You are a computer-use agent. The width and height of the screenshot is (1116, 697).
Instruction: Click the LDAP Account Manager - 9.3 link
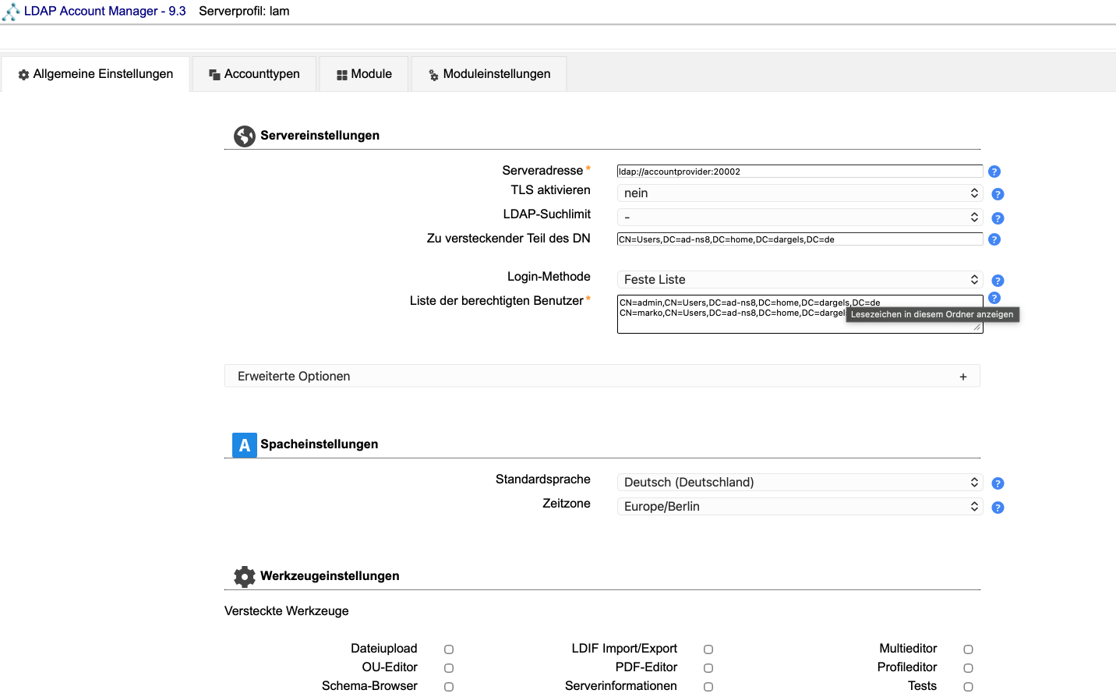pos(104,11)
